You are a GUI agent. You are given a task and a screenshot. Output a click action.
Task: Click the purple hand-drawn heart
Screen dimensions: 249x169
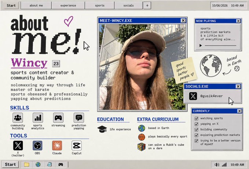pos(69,21)
